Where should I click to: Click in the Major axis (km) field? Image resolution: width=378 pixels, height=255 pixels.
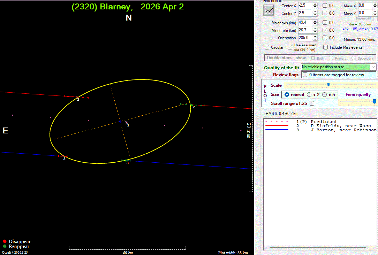[x=305, y=23]
